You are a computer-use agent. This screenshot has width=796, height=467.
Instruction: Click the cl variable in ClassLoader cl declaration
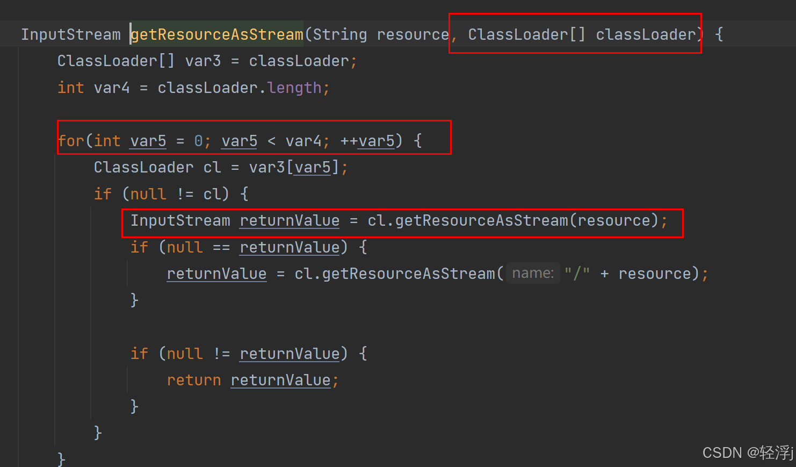pyautogui.click(x=212, y=167)
